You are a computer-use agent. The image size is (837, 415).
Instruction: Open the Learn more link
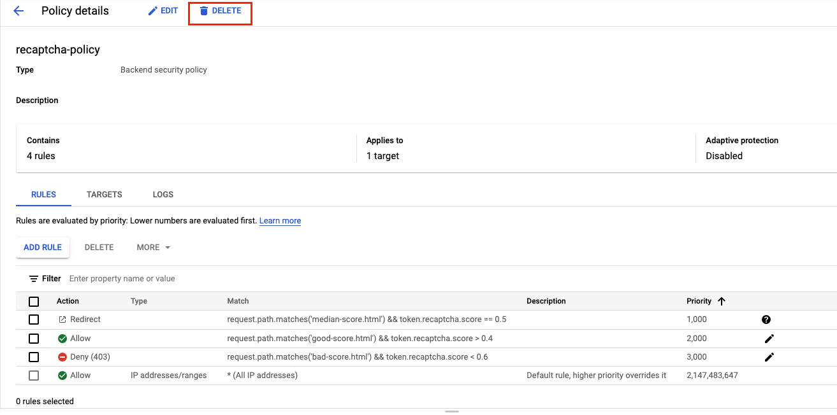(280, 221)
